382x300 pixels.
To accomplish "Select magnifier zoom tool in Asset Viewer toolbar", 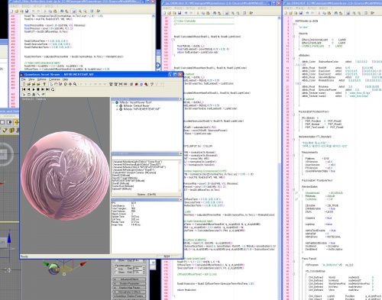I will (x=75, y=84).
